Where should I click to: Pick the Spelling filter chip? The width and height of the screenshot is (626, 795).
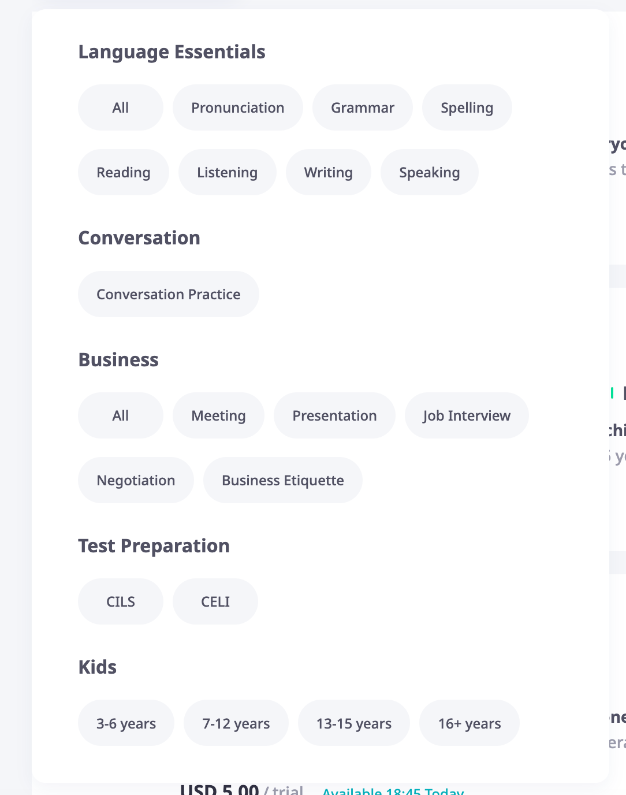click(x=467, y=107)
